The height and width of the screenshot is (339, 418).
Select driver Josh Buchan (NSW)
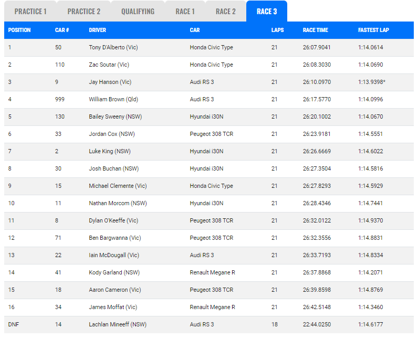pos(113,168)
